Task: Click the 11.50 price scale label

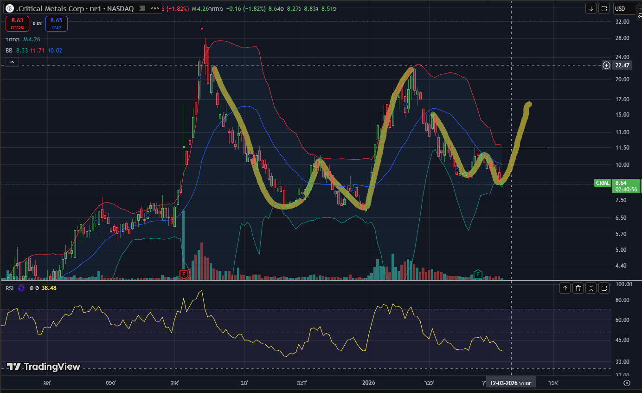Action: click(x=622, y=148)
